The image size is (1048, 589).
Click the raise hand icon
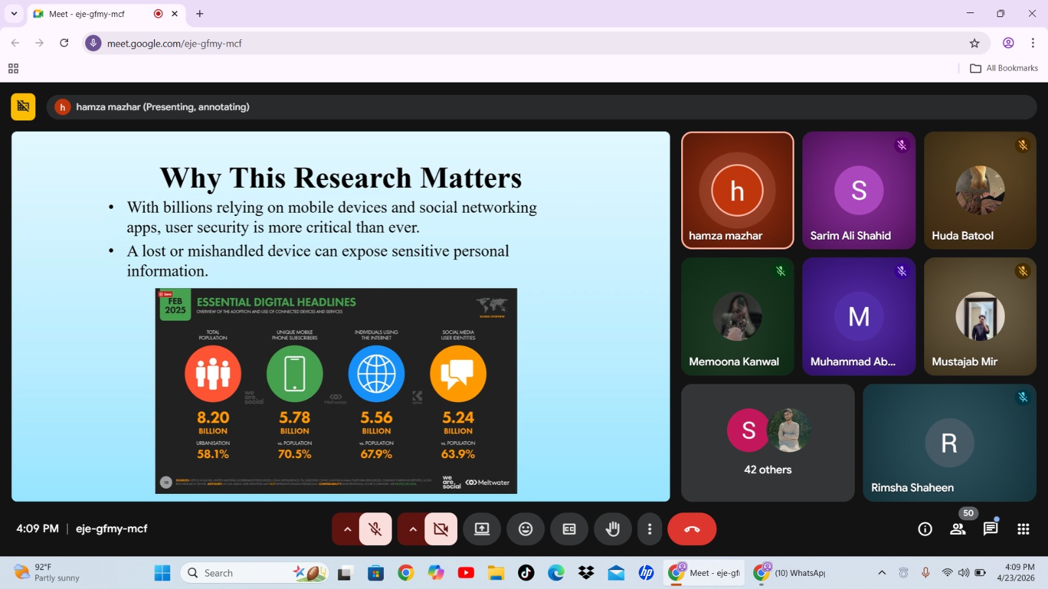point(612,529)
